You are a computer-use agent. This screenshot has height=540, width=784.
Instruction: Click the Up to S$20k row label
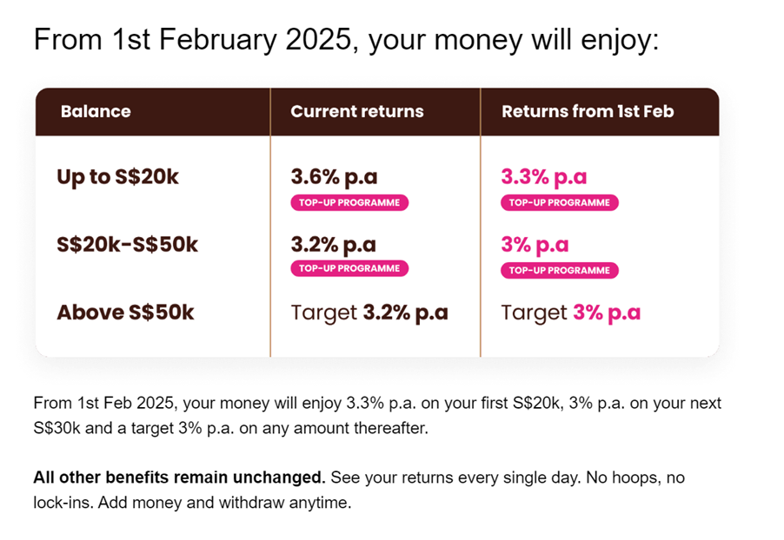[x=117, y=177]
